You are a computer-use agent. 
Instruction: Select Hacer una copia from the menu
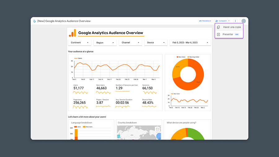click(x=232, y=27)
